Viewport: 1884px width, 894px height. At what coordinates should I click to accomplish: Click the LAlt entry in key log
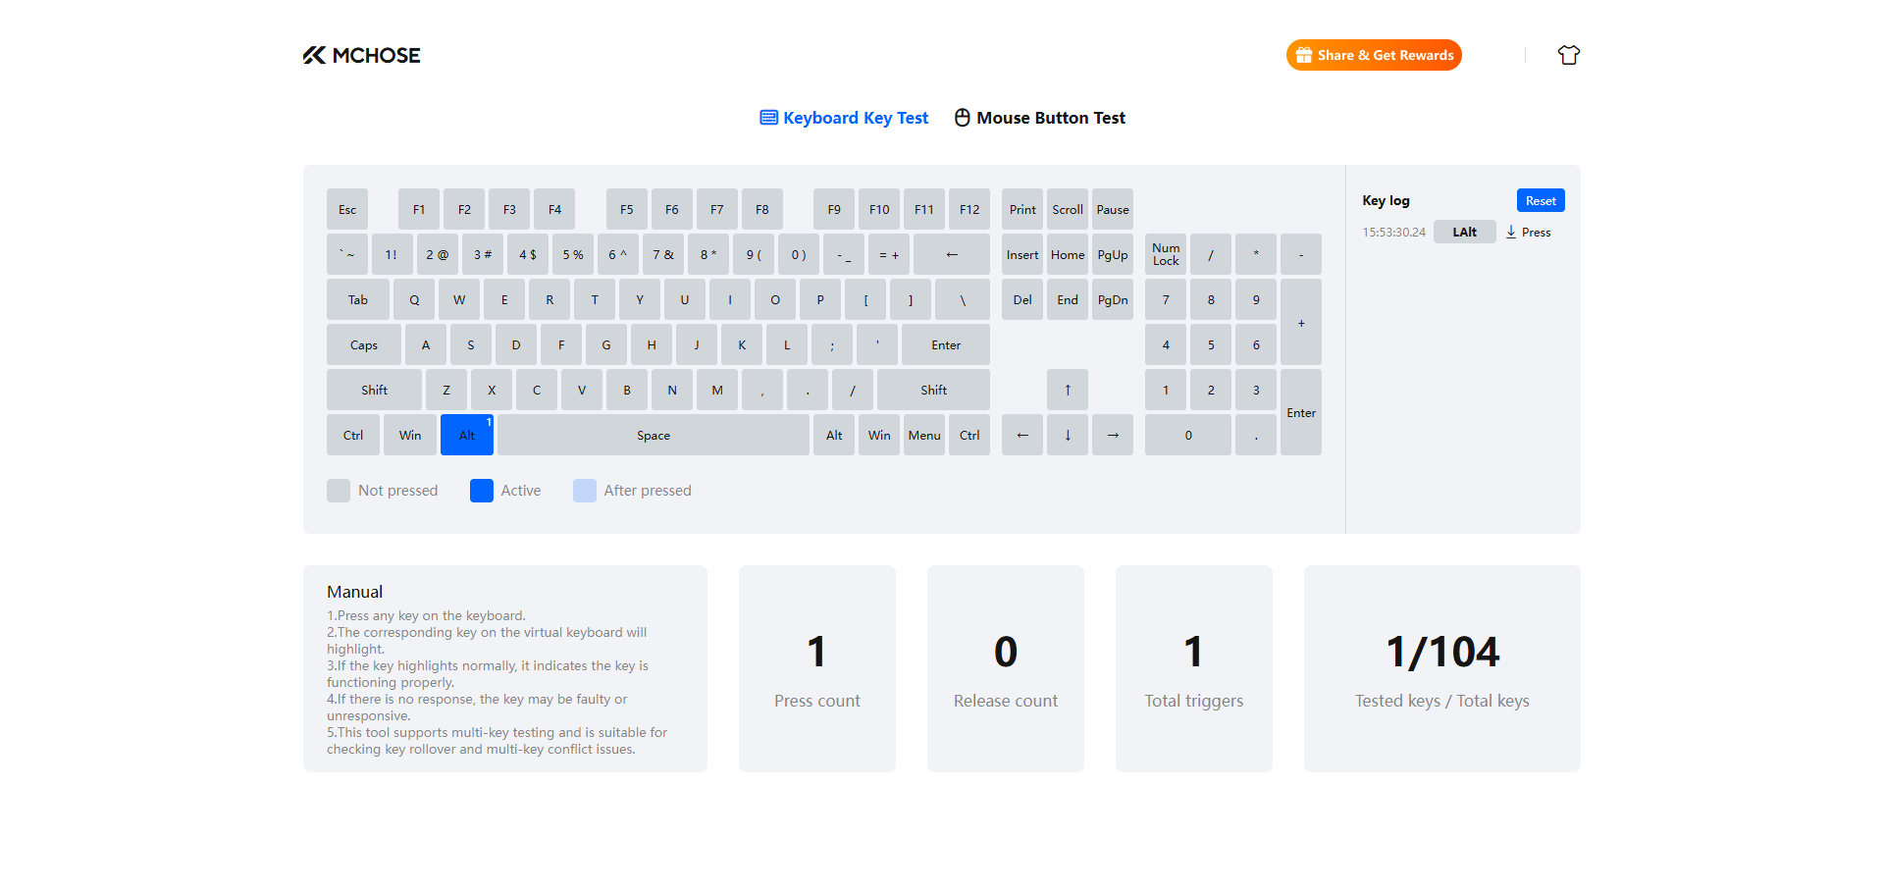pyautogui.click(x=1464, y=232)
